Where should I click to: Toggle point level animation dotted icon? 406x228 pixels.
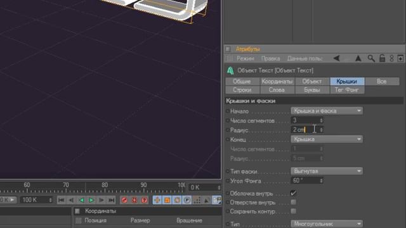197,200
